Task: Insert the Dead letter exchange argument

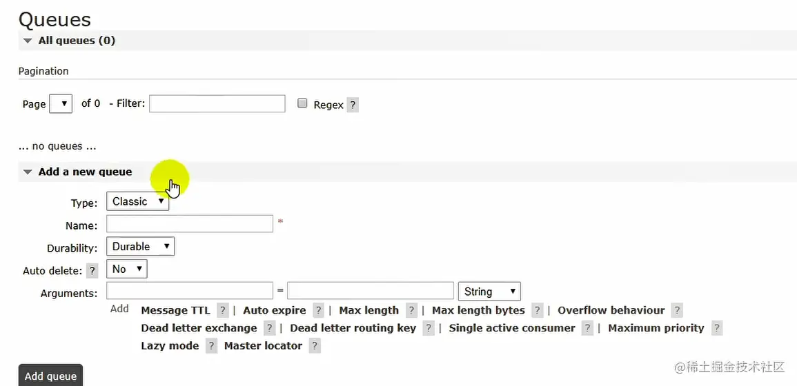Action: click(199, 328)
